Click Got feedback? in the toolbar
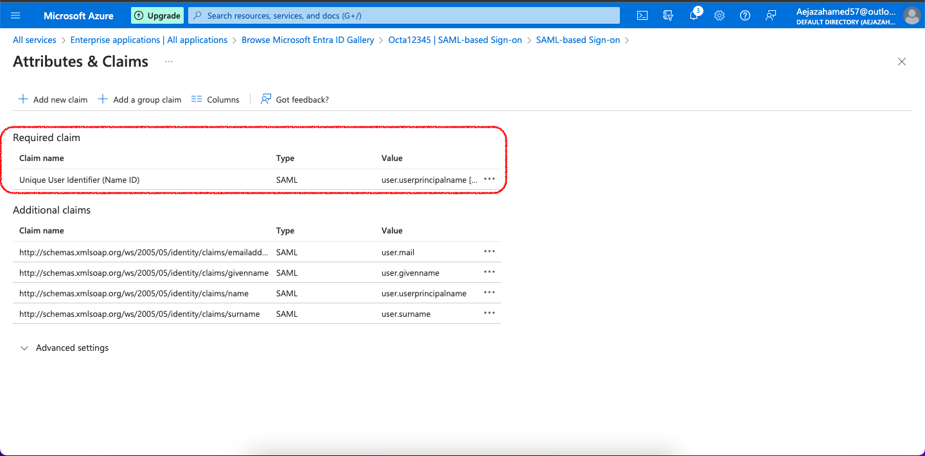 click(x=295, y=99)
